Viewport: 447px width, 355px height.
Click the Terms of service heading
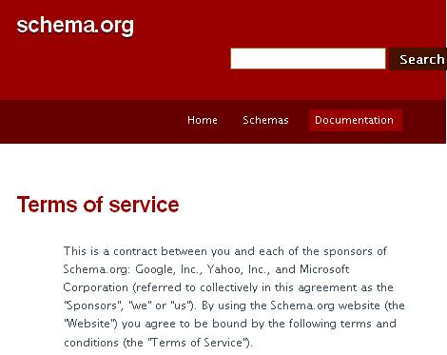click(x=98, y=205)
